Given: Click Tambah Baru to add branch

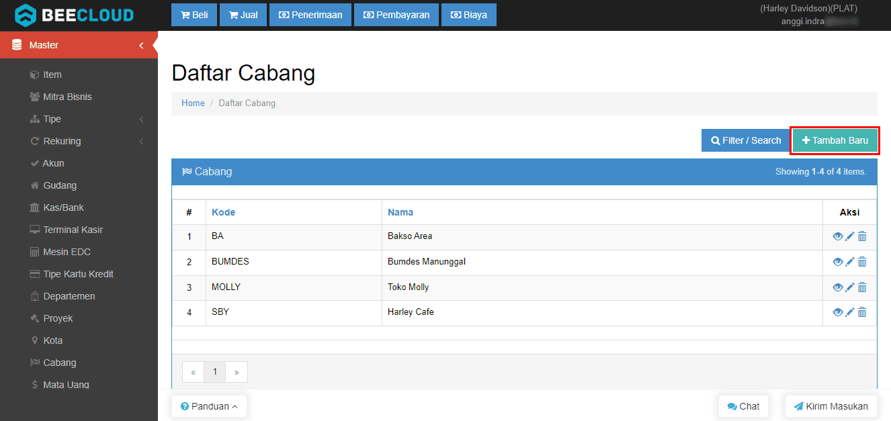Looking at the screenshot, I should point(835,140).
